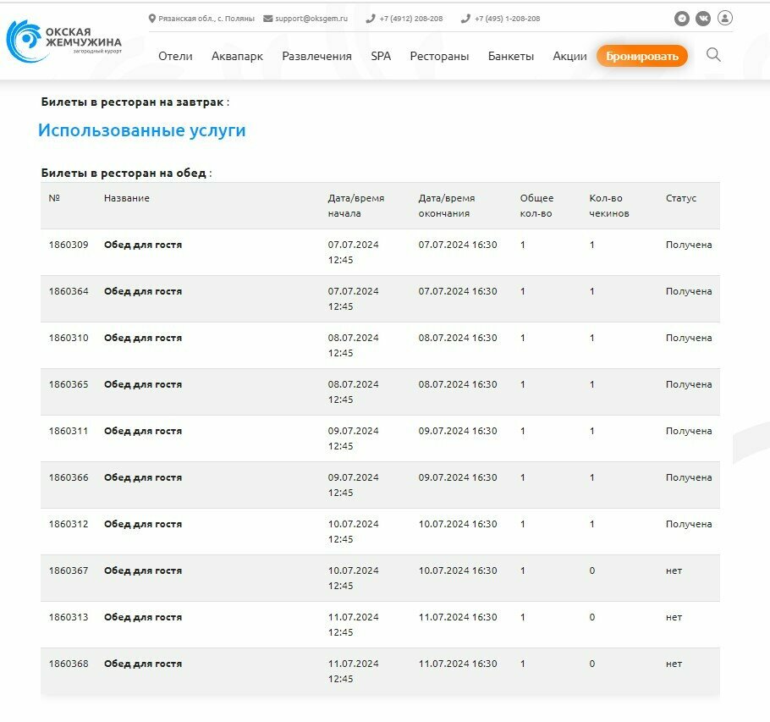Open the VK social network icon
The height and width of the screenshot is (722, 770).
tap(703, 19)
